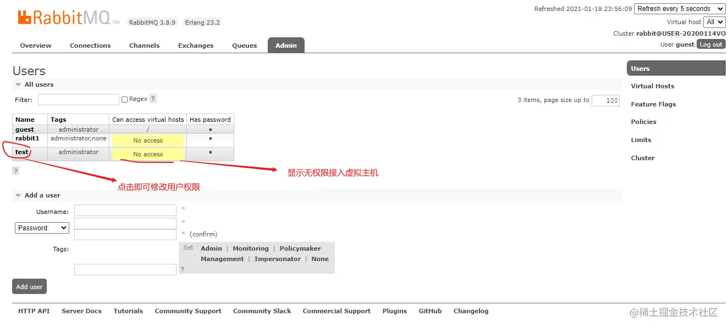Select Users in the right sidebar

pyautogui.click(x=676, y=69)
